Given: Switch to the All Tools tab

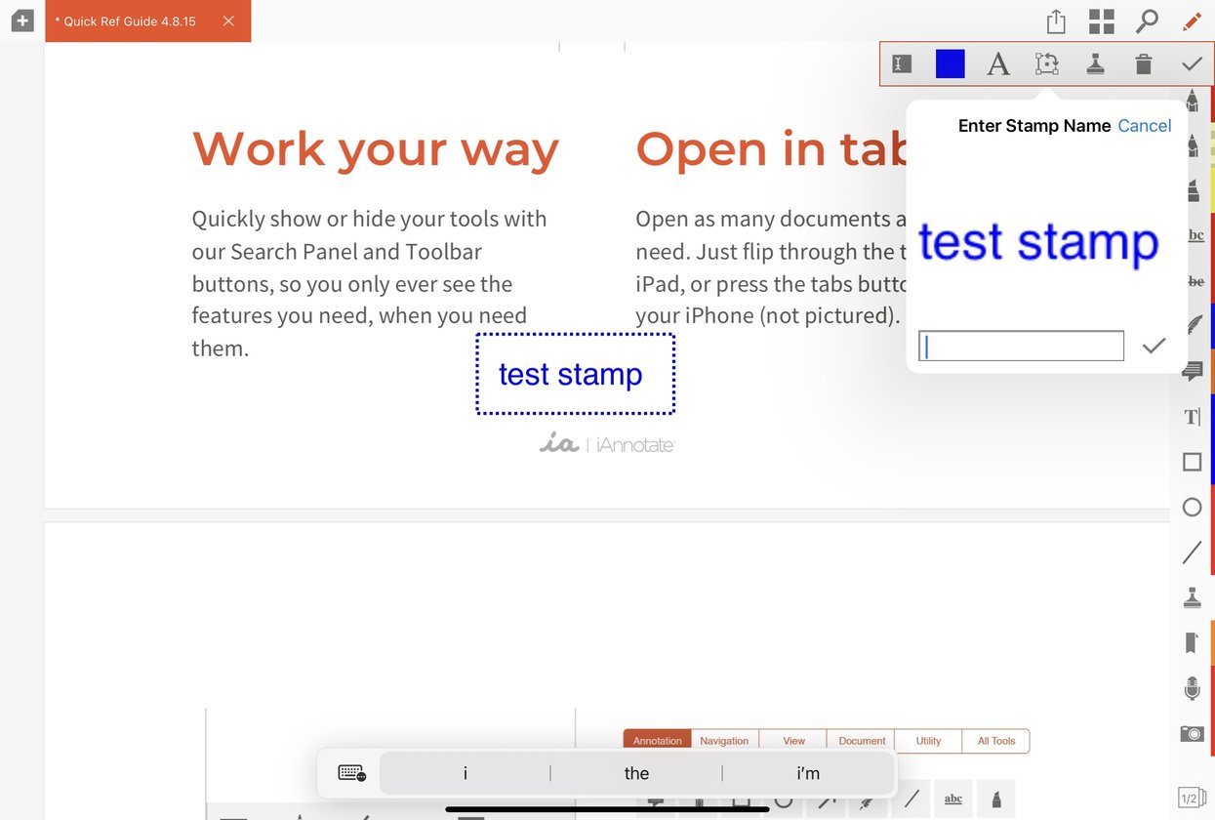Looking at the screenshot, I should 995,740.
